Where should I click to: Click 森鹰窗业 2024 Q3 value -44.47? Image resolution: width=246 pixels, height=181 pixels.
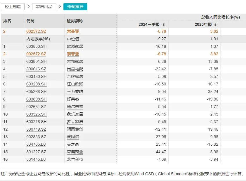[160, 152]
